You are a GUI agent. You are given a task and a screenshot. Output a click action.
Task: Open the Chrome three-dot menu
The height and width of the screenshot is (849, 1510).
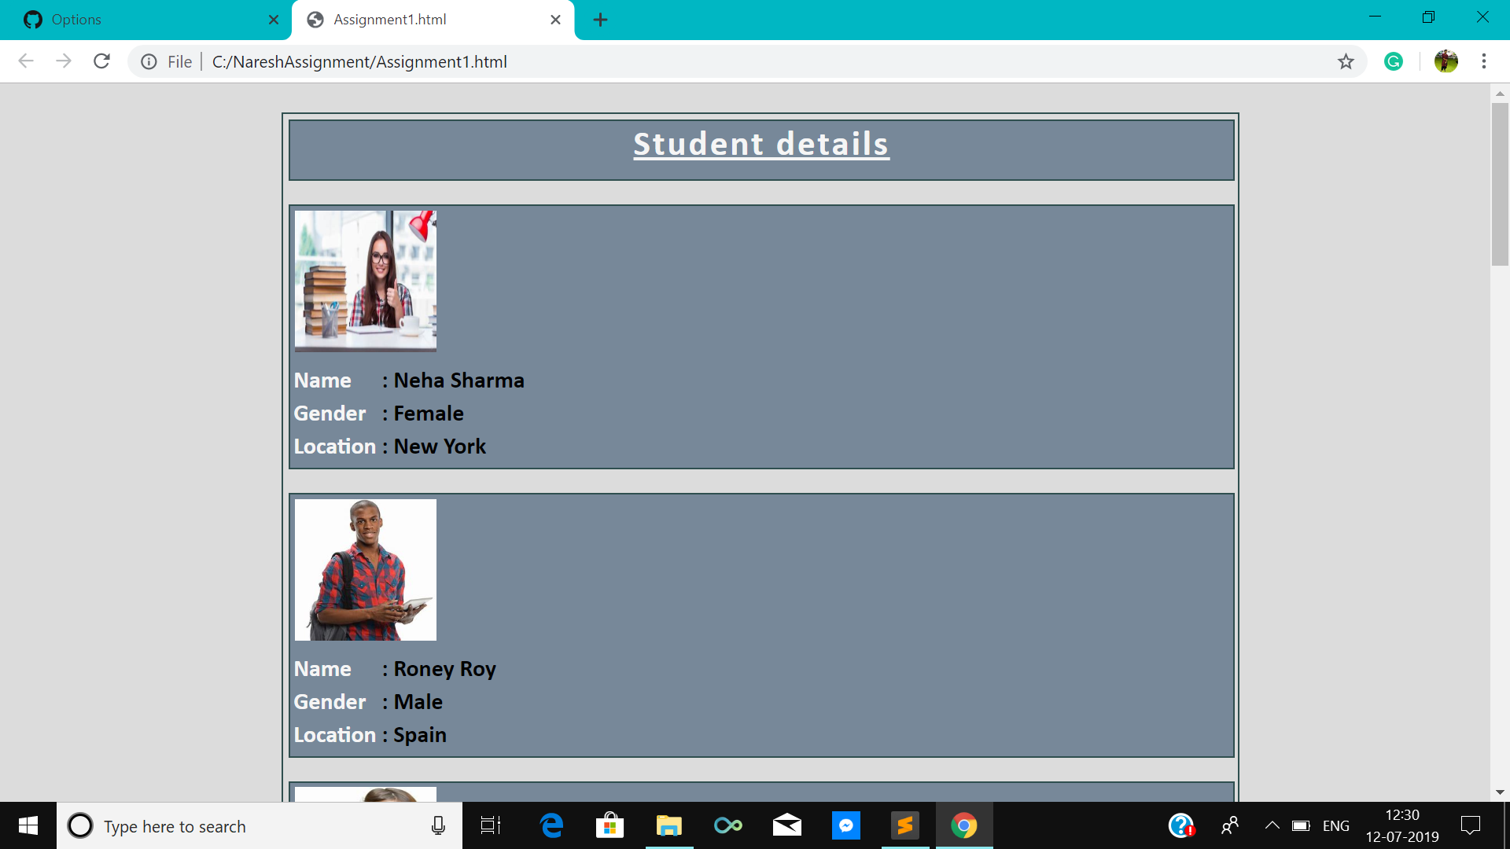pyautogui.click(x=1484, y=61)
